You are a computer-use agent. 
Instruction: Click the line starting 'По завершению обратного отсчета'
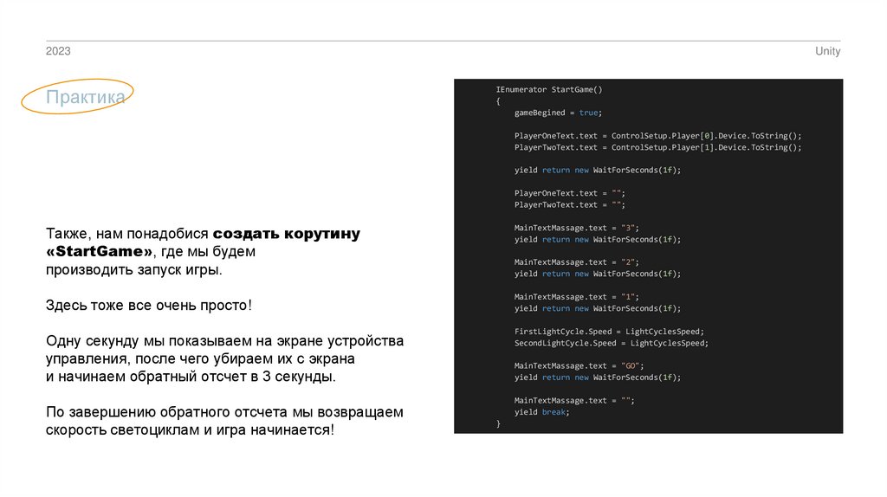pyautogui.click(x=224, y=411)
